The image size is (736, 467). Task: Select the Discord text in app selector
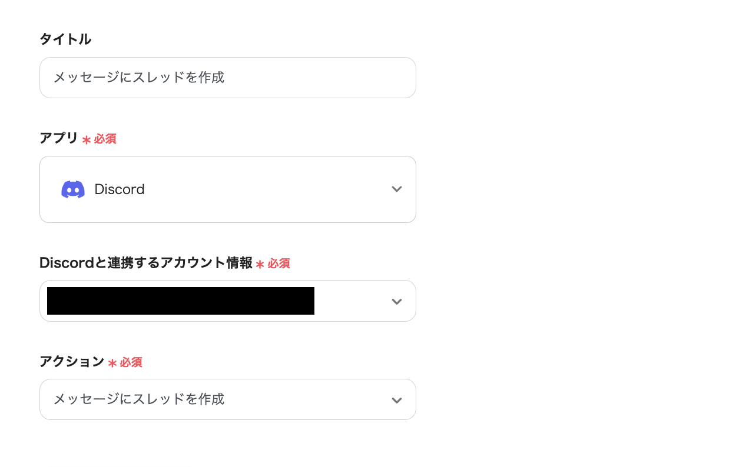(120, 189)
